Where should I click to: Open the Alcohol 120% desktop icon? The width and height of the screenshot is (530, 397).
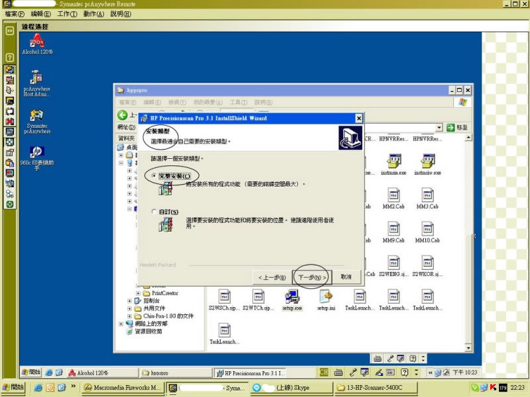pos(38,44)
